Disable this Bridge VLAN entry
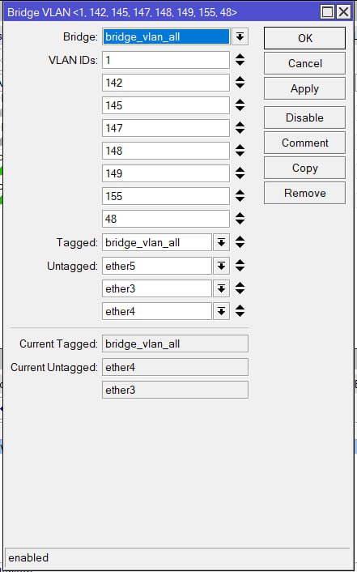The width and height of the screenshot is (357, 572). coord(304,117)
